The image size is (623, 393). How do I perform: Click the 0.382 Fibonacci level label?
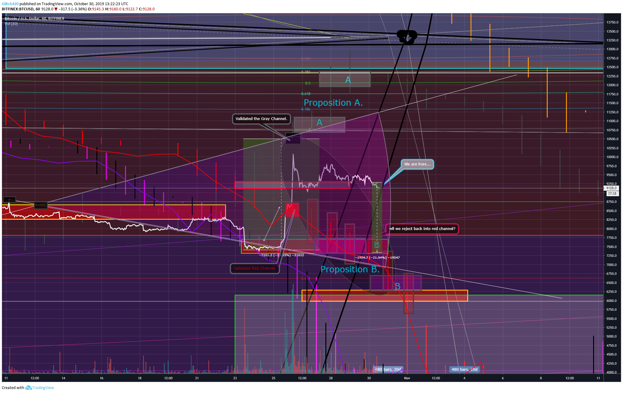point(306,72)
